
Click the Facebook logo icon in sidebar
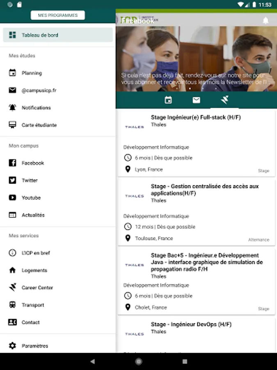[12, 163]
